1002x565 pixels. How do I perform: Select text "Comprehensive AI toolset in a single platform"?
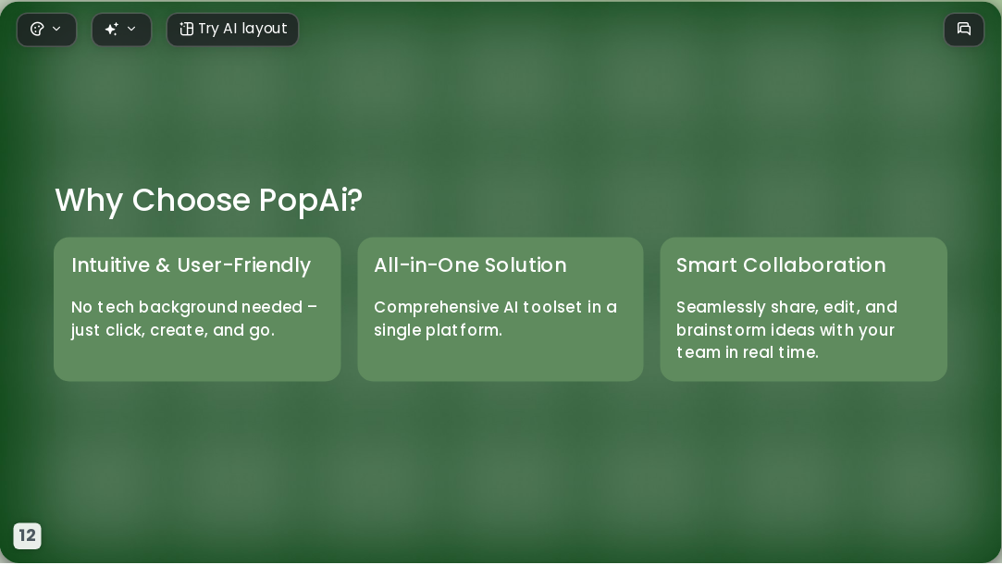[x=495, y=319]
